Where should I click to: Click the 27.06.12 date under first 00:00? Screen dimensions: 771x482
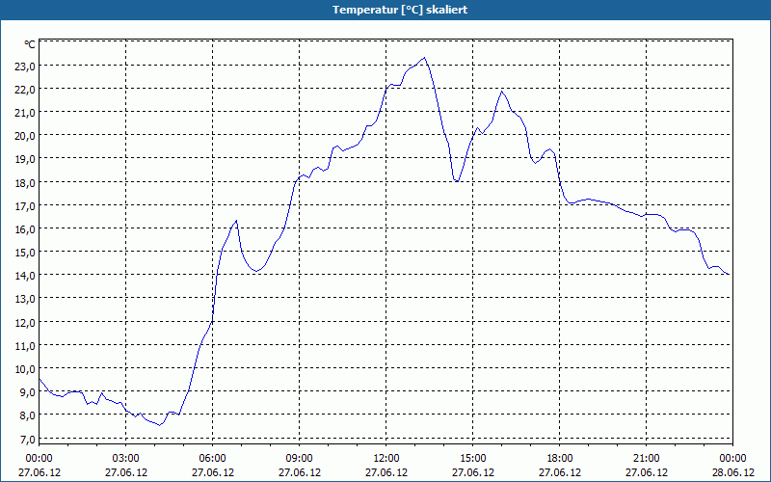pyautogui.click(x=40, y=472)
